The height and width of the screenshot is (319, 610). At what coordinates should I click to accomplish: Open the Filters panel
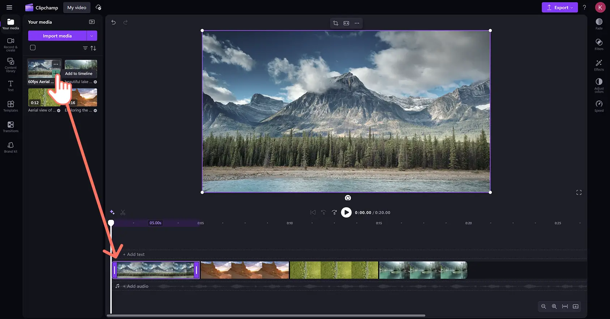point(599,44)
